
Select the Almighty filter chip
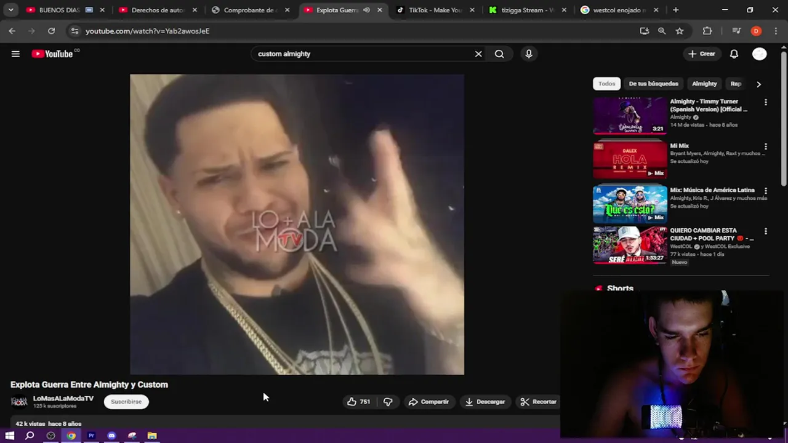[x=704, y=84]
